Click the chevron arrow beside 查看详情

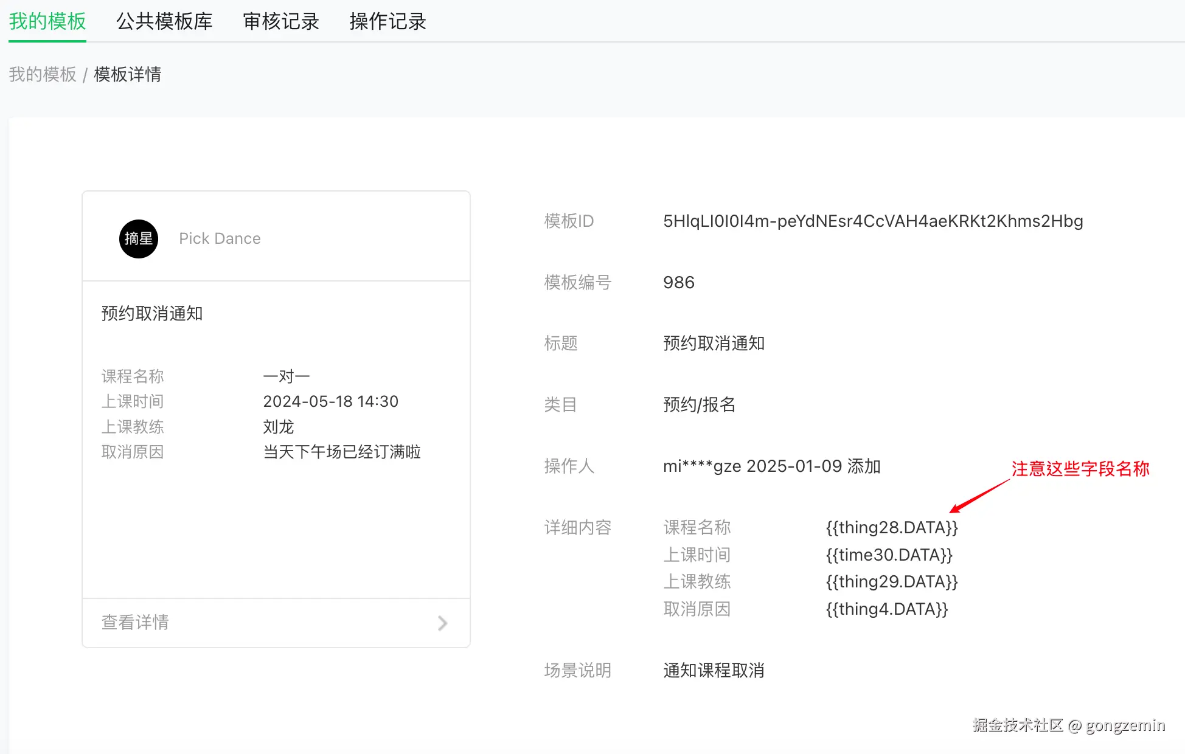pyautogui.click(x=442, y=623)
